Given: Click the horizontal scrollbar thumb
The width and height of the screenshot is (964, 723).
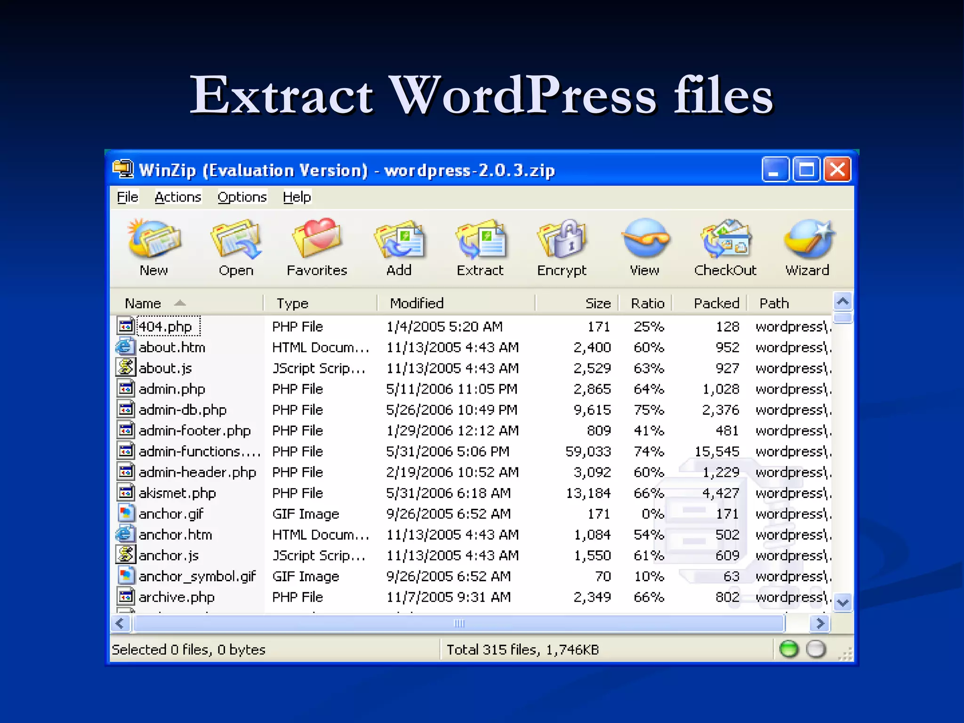Looking at the screenshot, I should pos(459,623).
